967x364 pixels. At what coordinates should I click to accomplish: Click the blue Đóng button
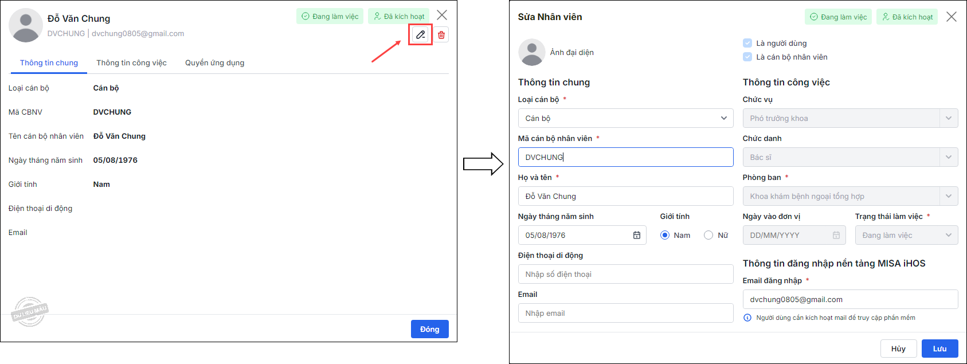coord(430,329)
